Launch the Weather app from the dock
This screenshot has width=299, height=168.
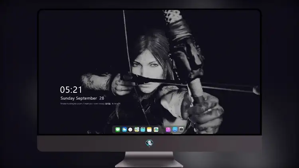point(124,129)
